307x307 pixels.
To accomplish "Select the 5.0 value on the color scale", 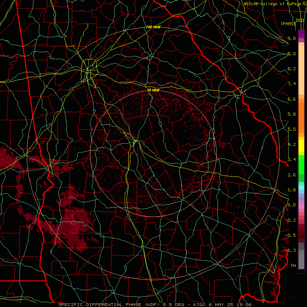I will [292, 129].
